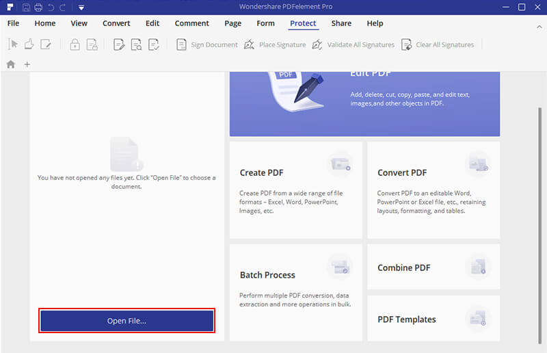The height and width of the screenshot is (353, 547).
Task: Click the padlock Password icon
Action: tap(75, 44)
